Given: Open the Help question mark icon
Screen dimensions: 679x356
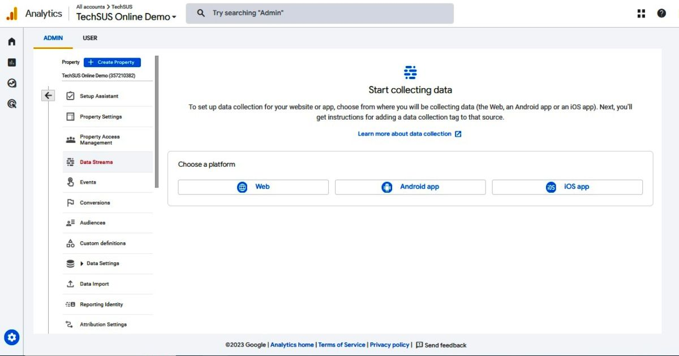Looking at the screenshot, I should pyautogui.click(x=661, y=14).
